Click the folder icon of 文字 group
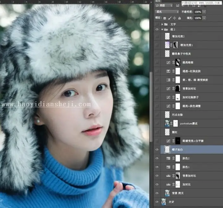Viewport: 223px width, 208px height. 166,24
